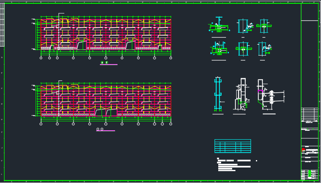
Task: Click the rightmost grid bubble under the lower elevation
Action: point(171,124)
